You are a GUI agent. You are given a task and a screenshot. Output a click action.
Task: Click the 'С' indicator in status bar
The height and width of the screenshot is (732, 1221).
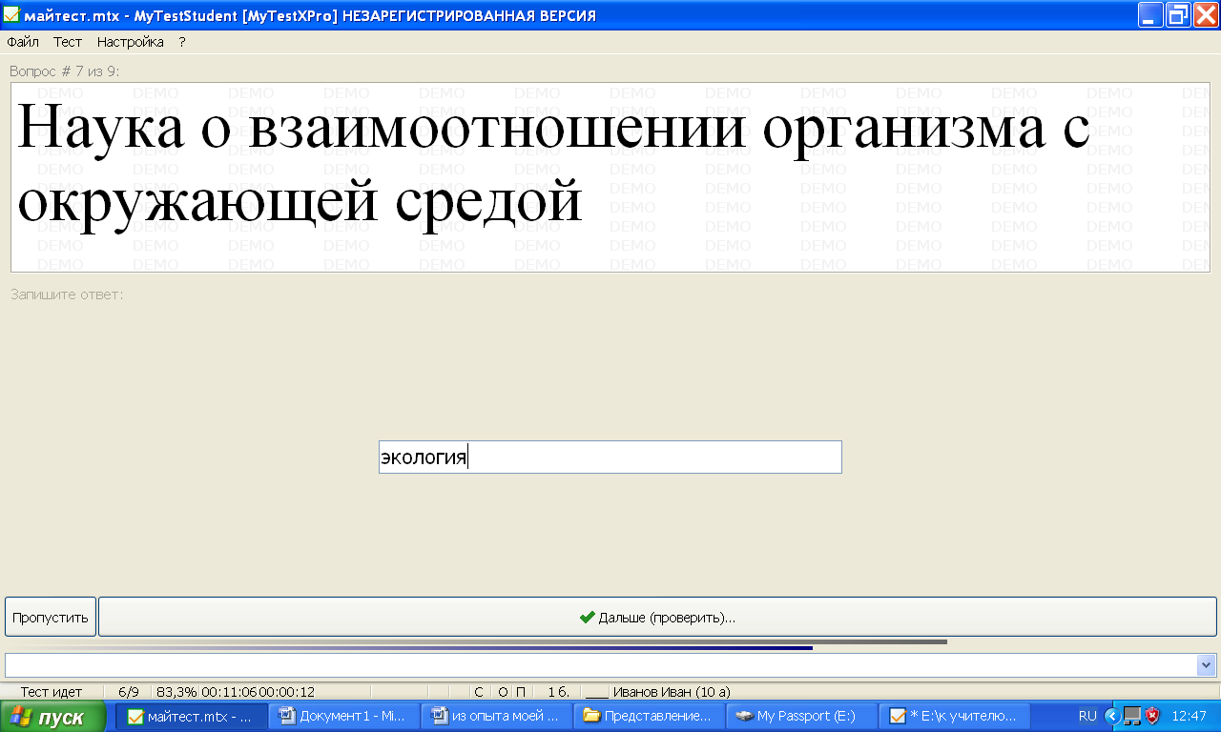point(480,692)
